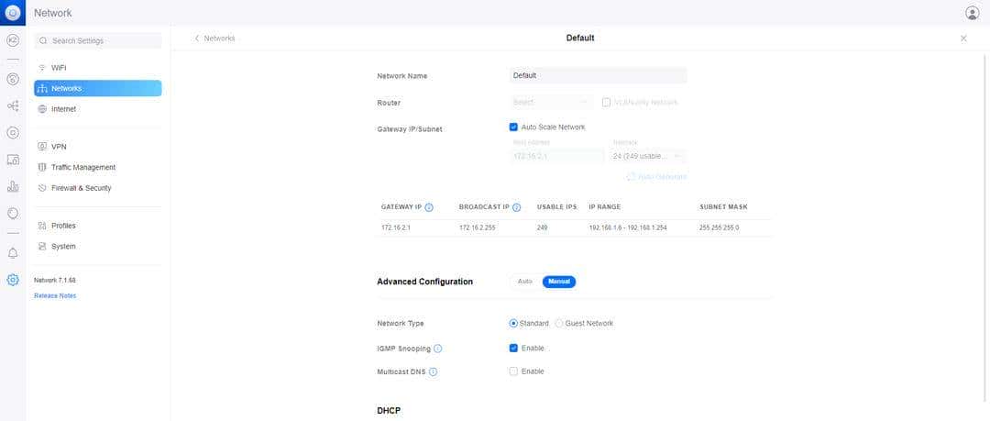Click the Host Address 172.16.2.1 field
Screen dimensions: 990x421
pyautogui.click(x=556, y=156)
